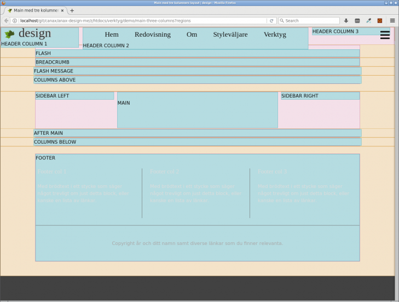This screenshot has height=302, width=399.
Task: Click the FLASH region label
Action: (x=43, y=53)
